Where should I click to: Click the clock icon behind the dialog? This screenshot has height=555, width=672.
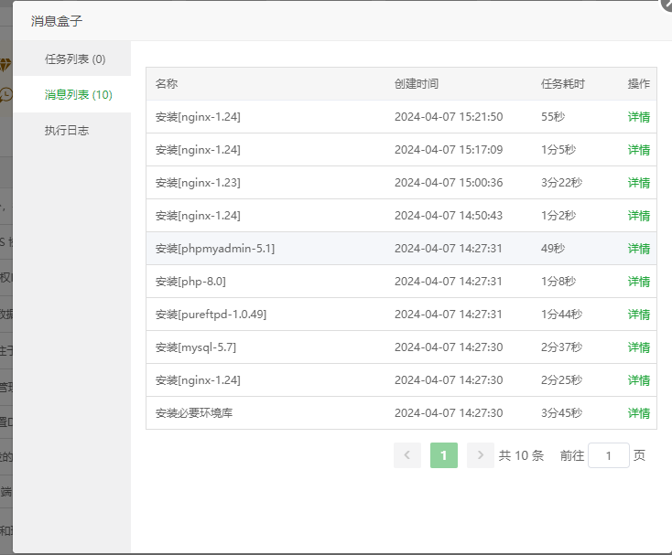click(x=5, y=94)
